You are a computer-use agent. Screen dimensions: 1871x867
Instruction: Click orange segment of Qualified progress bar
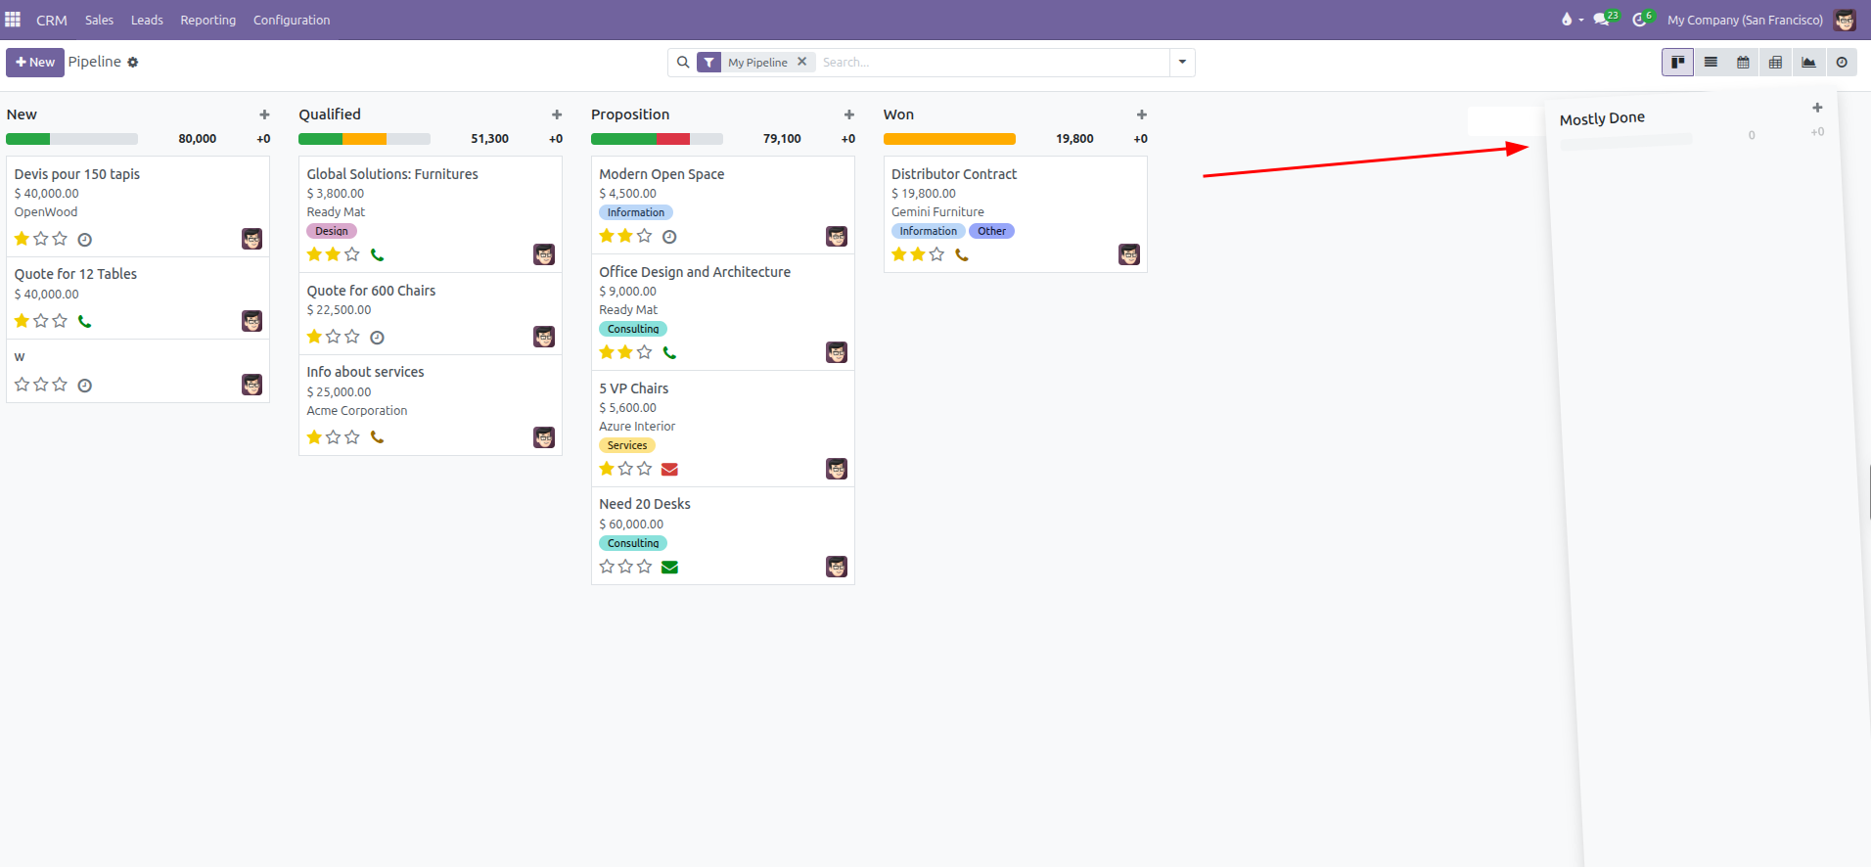(x=364, y=139)
